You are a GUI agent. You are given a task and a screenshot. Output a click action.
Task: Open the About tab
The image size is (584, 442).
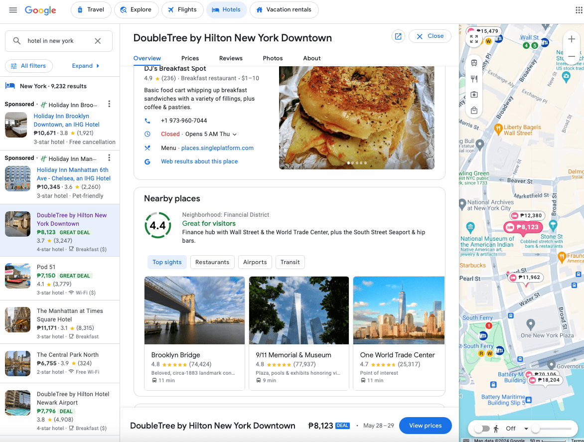(x=312, y=58)
